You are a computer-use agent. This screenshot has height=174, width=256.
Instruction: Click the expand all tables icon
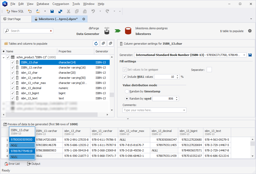(x=103, y=43)
